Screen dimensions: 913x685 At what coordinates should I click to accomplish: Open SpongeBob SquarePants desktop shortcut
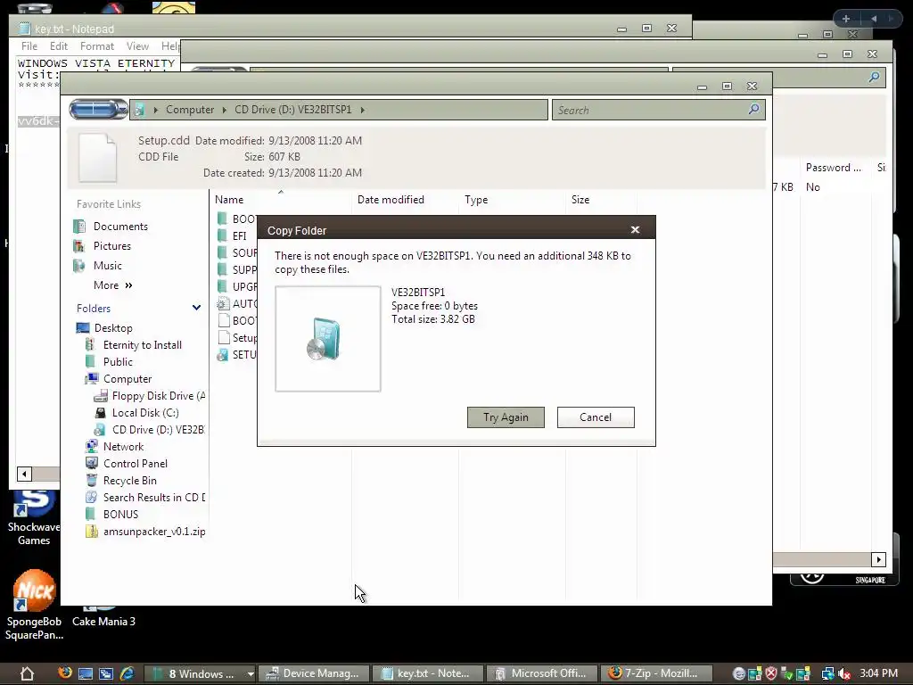click(35, 606)
